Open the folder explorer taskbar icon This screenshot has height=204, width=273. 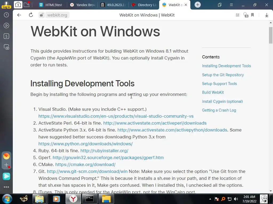[39, 199]
